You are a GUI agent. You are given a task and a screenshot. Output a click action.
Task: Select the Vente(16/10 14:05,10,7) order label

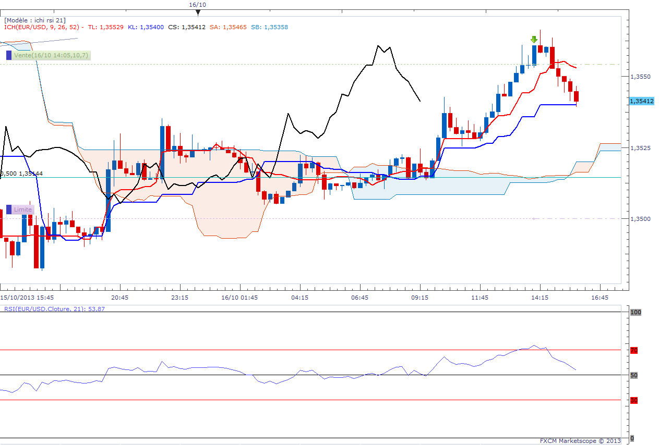tap(51, 55)
